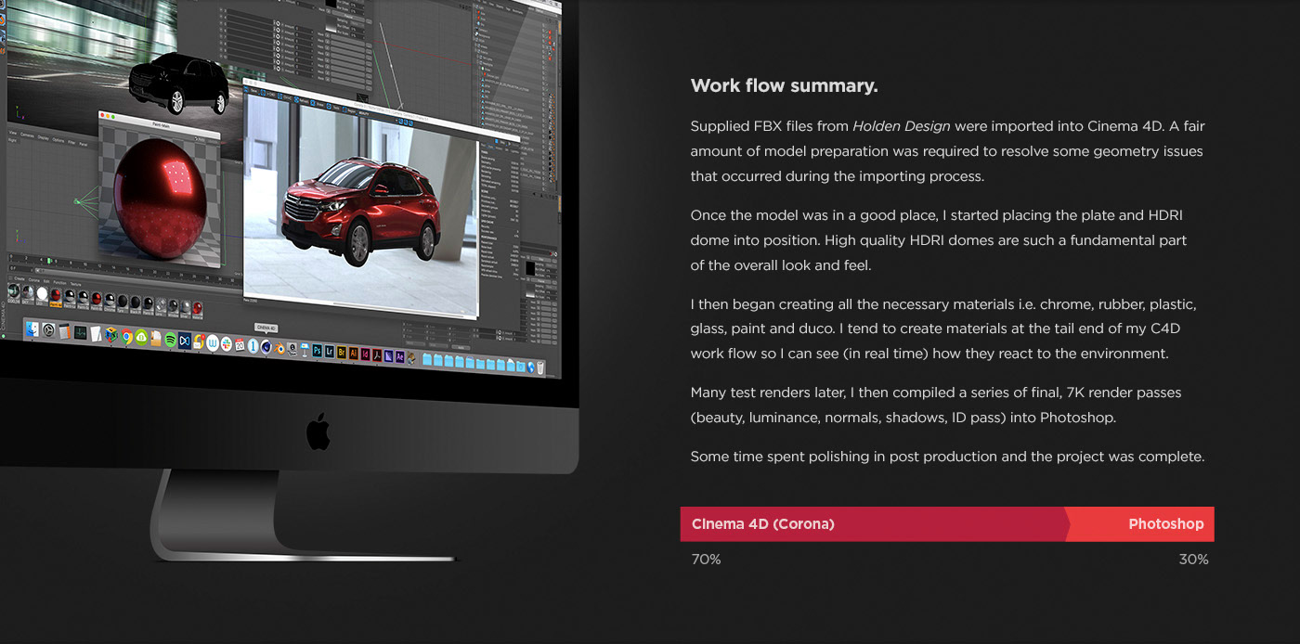Click the "Work flow summary." heading

[784, 86]
